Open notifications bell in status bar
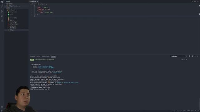The height and width of the screenshot is (112, 200). pyautogui.click(x=198, y=111)
